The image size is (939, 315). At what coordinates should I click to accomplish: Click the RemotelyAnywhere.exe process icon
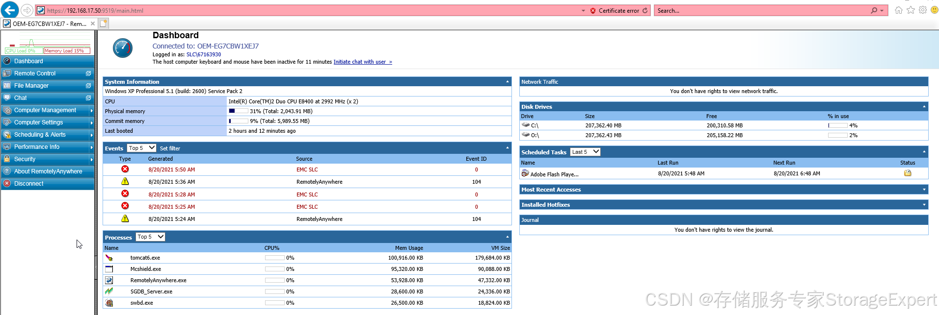point(109,280)
